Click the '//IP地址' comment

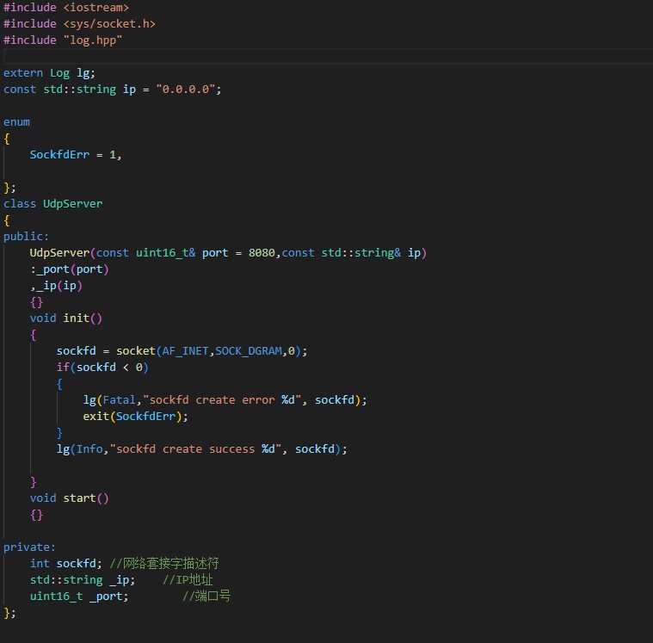pos(188,579)
